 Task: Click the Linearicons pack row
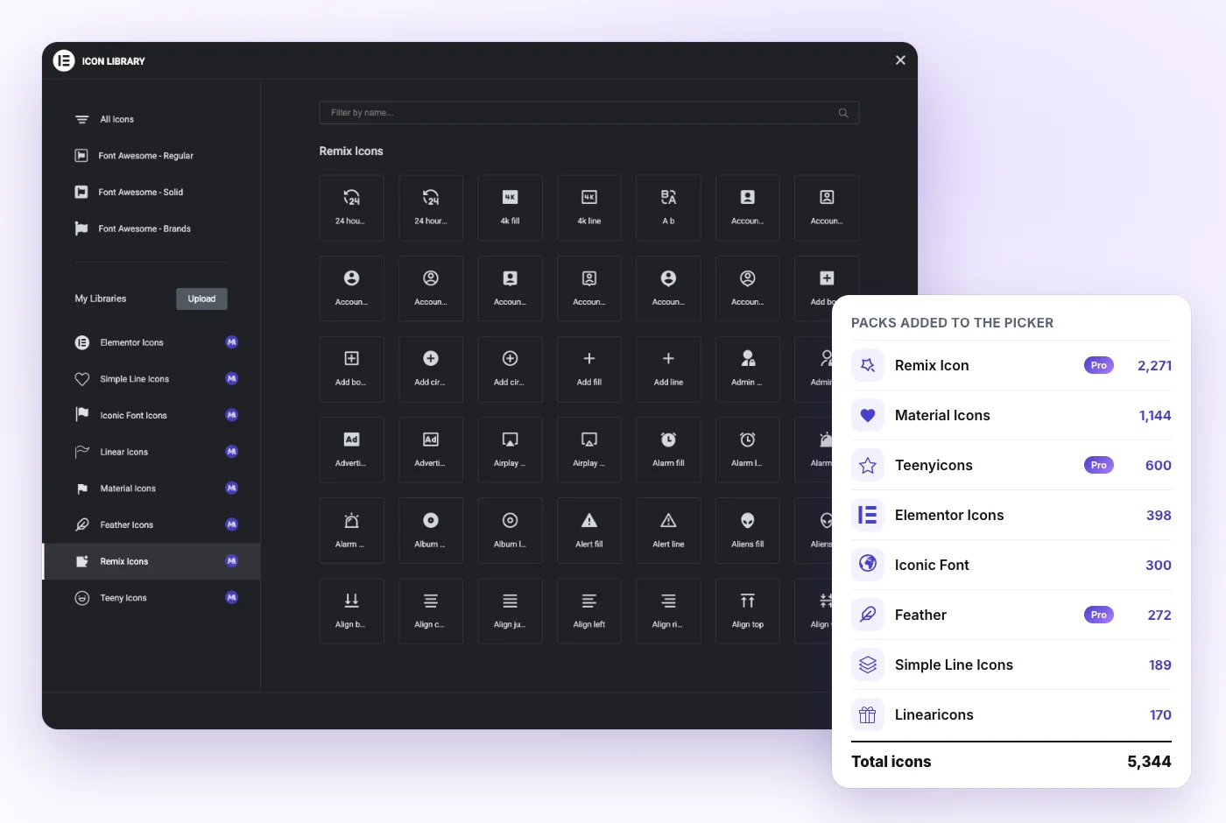1011,714
